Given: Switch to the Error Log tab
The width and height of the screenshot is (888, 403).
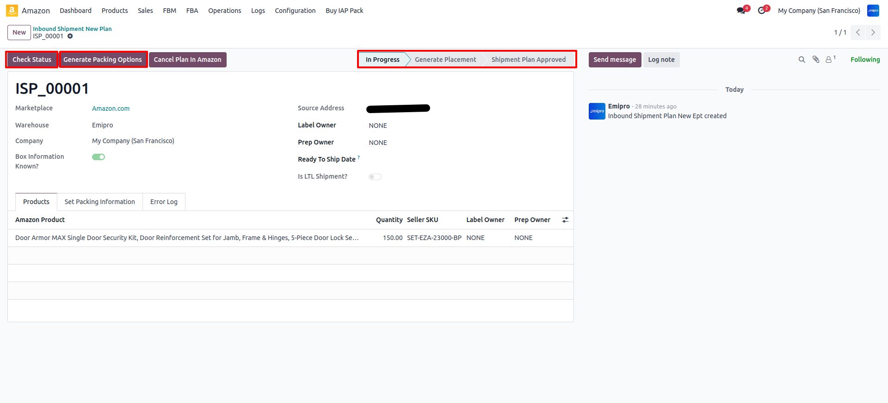Looking at the screenshot, I should click(164, 202).
